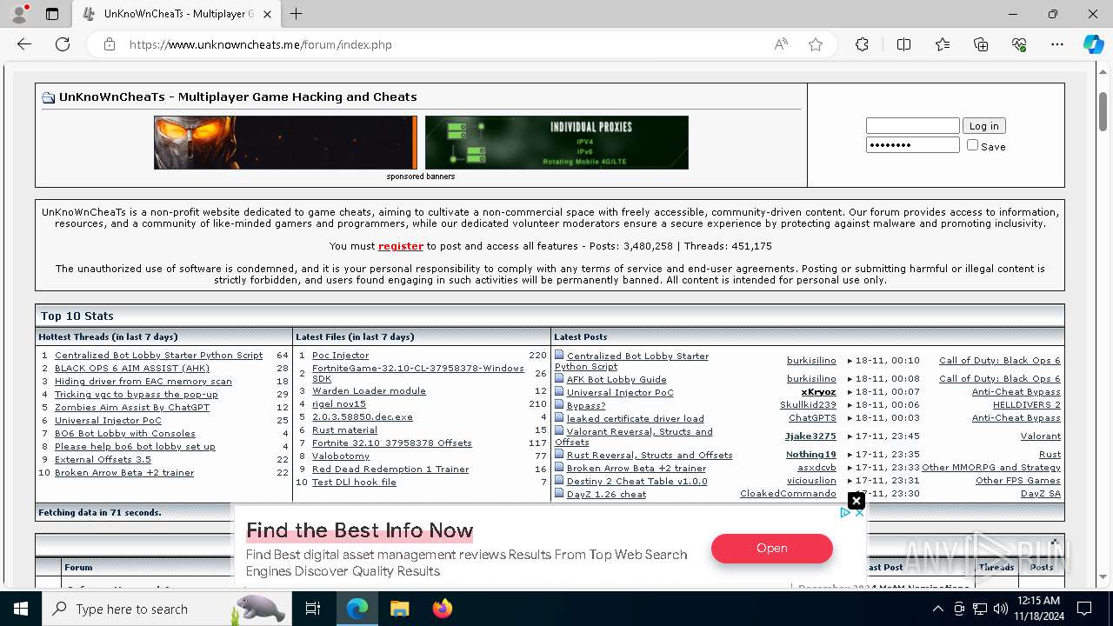
Task: Click post icon beside AFK Bot Lobby Guide
Action: pyautogui.click(x=559, y=379)
